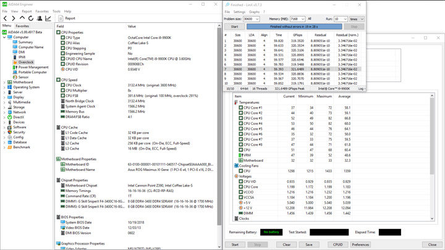
Task: Click the CPUID button
Action: 337,244
